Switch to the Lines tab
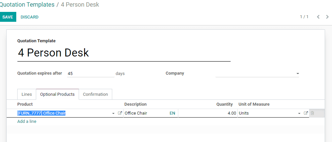Image resolution: width=332 pixels, height=142 pixels. pos(27,94)
